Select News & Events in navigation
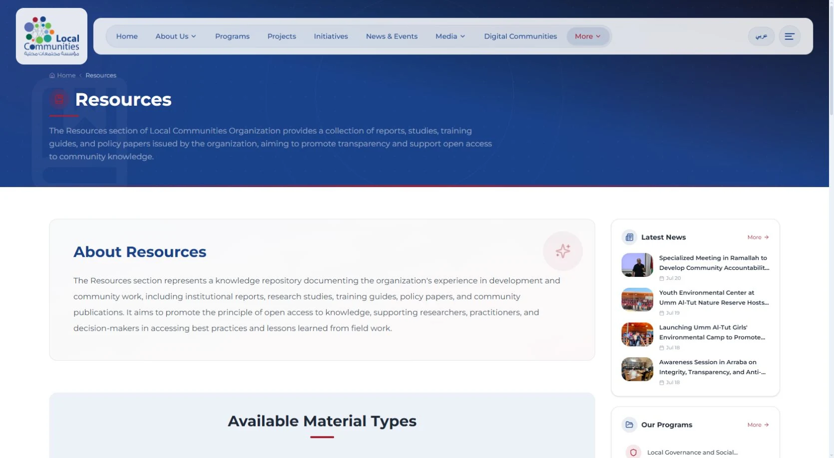The width and height of the screenshot is (834, 458). tap(392, 36)
